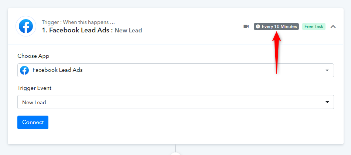The image size is (351, 155).
Task: Click the large Facebook logo in trigger header
Action: point(26,26)
